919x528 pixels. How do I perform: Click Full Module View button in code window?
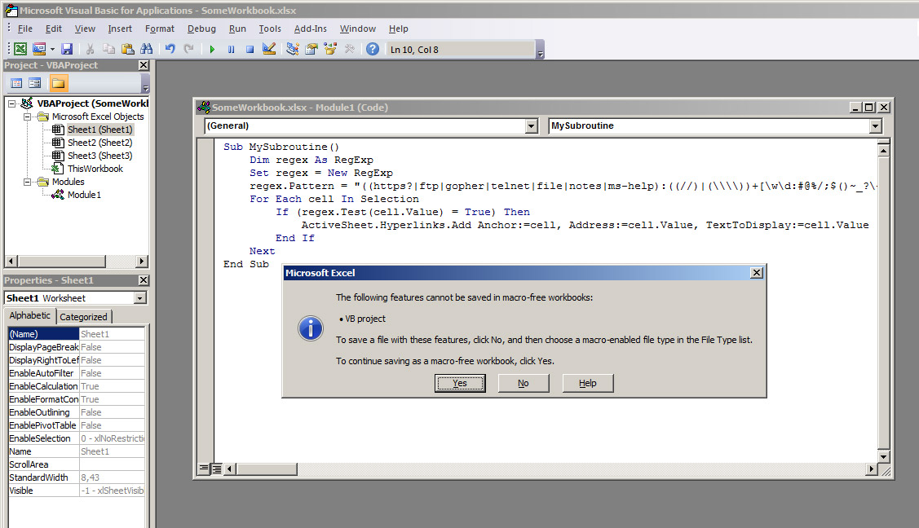pos(216,469)
